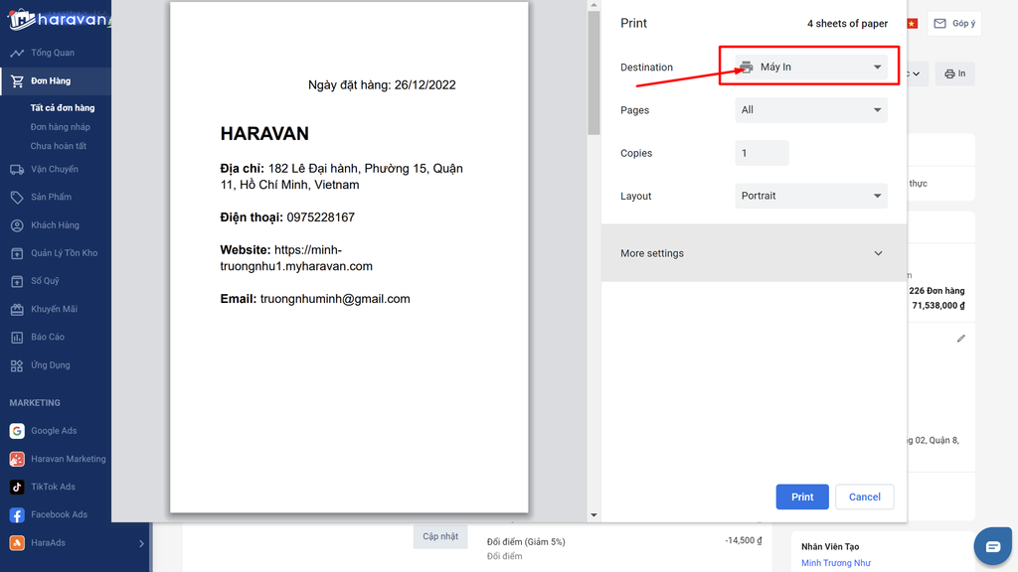Click the HaraAds icon
Image resolution: width=1018 pixels, height=572 pixels.
tap(17, 543)
